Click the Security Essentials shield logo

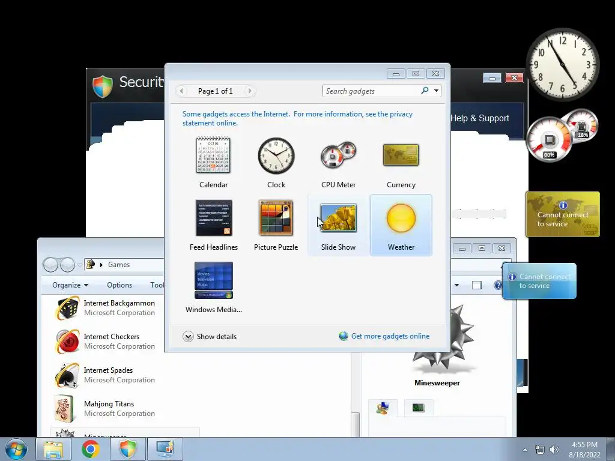tap(103, 86)
